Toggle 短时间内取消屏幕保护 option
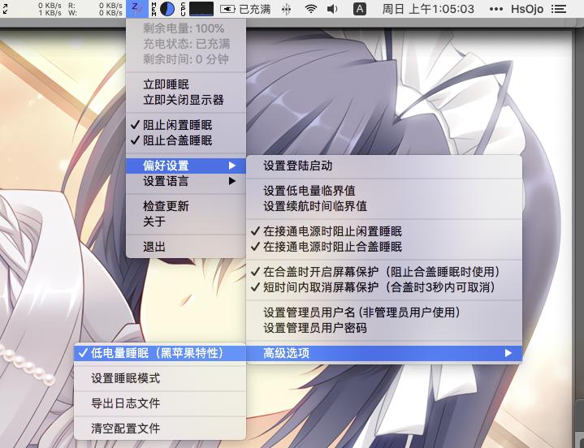Image resolution: width=584 pixels, height=448 pixels. click(x=384, y=287)
